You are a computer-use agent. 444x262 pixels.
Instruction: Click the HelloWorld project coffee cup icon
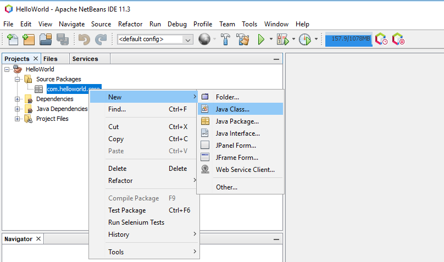point(18,69)
